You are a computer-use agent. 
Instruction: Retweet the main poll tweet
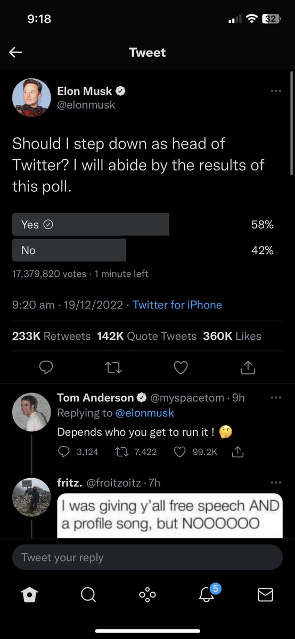point(113,367)
